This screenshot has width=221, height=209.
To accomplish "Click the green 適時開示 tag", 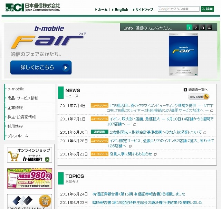I will (x=99, y=132).
